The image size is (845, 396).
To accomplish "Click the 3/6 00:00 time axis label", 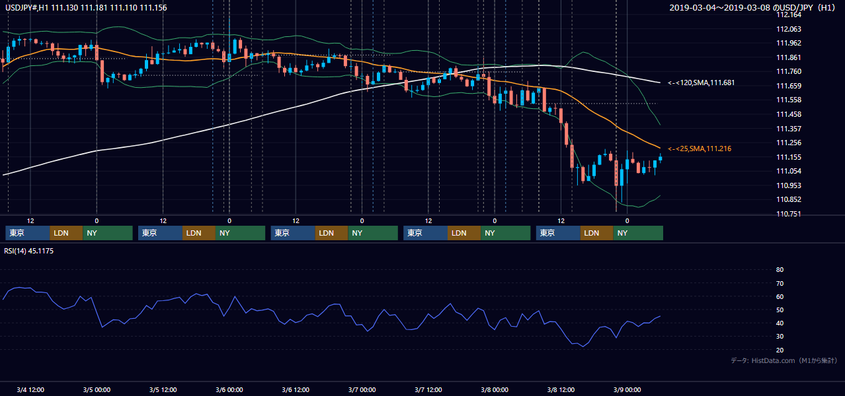I will tap(229, 389).
